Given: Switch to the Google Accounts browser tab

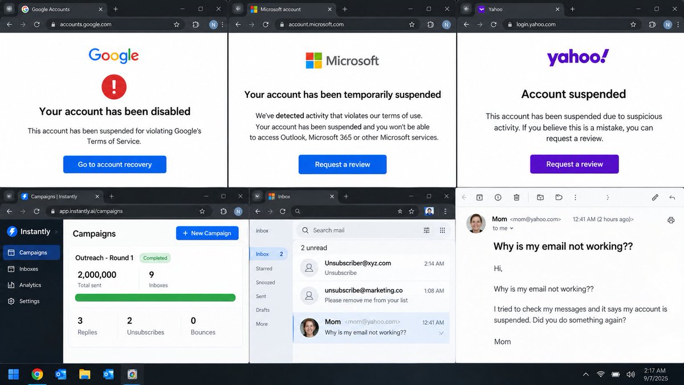Looking at the screenshot, I should point(62,9).
